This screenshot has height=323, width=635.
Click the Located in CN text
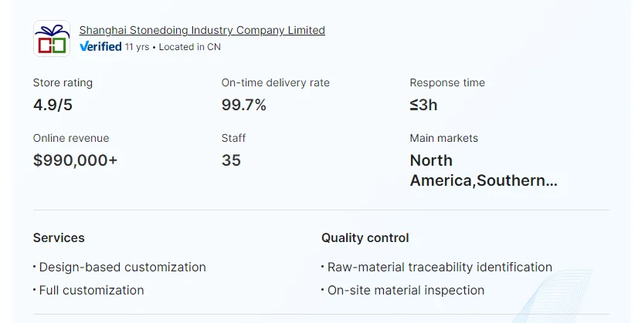[189, 47]
